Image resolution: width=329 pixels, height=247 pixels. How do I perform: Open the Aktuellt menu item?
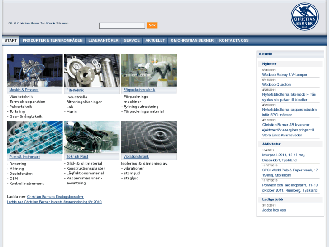pyautogui.click(x=155, y=40)
